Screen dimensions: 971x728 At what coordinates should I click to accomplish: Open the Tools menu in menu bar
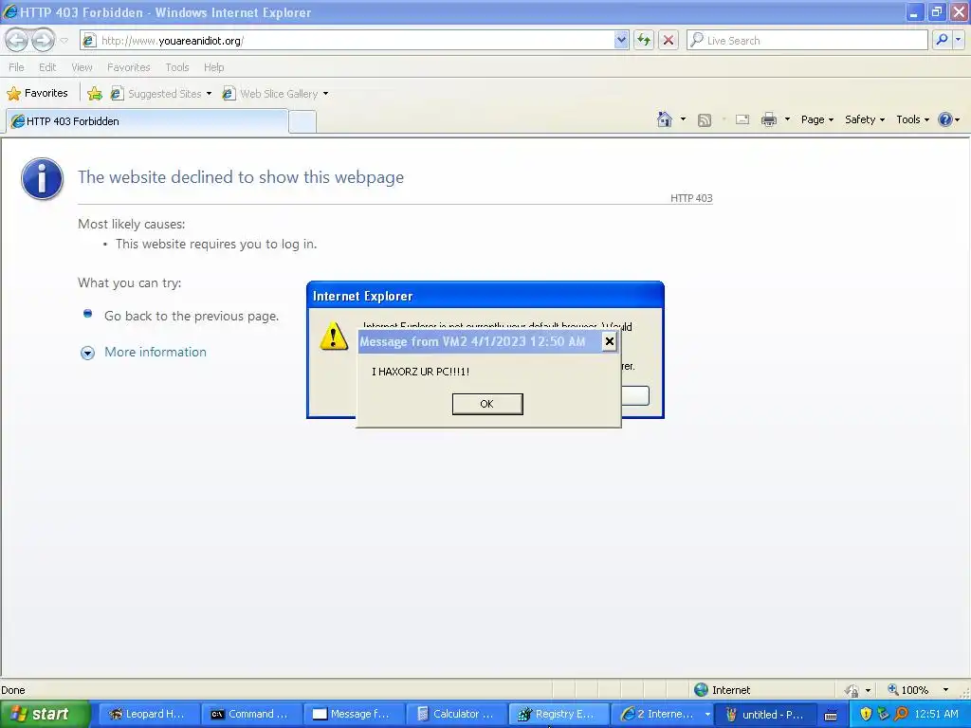(177, 67)
